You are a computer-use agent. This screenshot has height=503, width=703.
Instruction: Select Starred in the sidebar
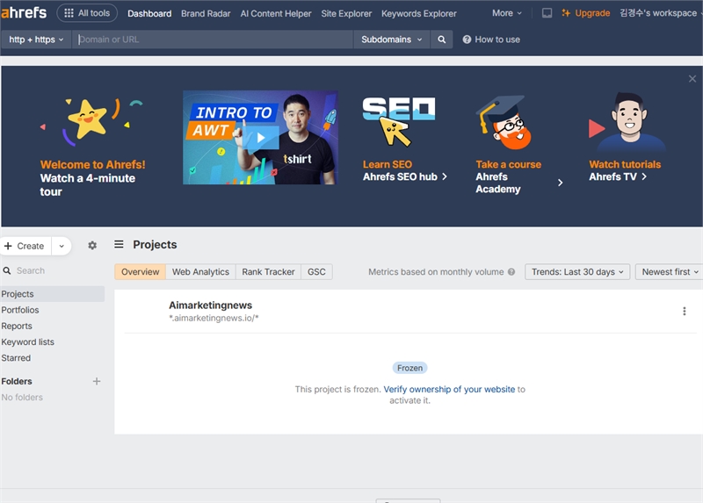point(16,358)
